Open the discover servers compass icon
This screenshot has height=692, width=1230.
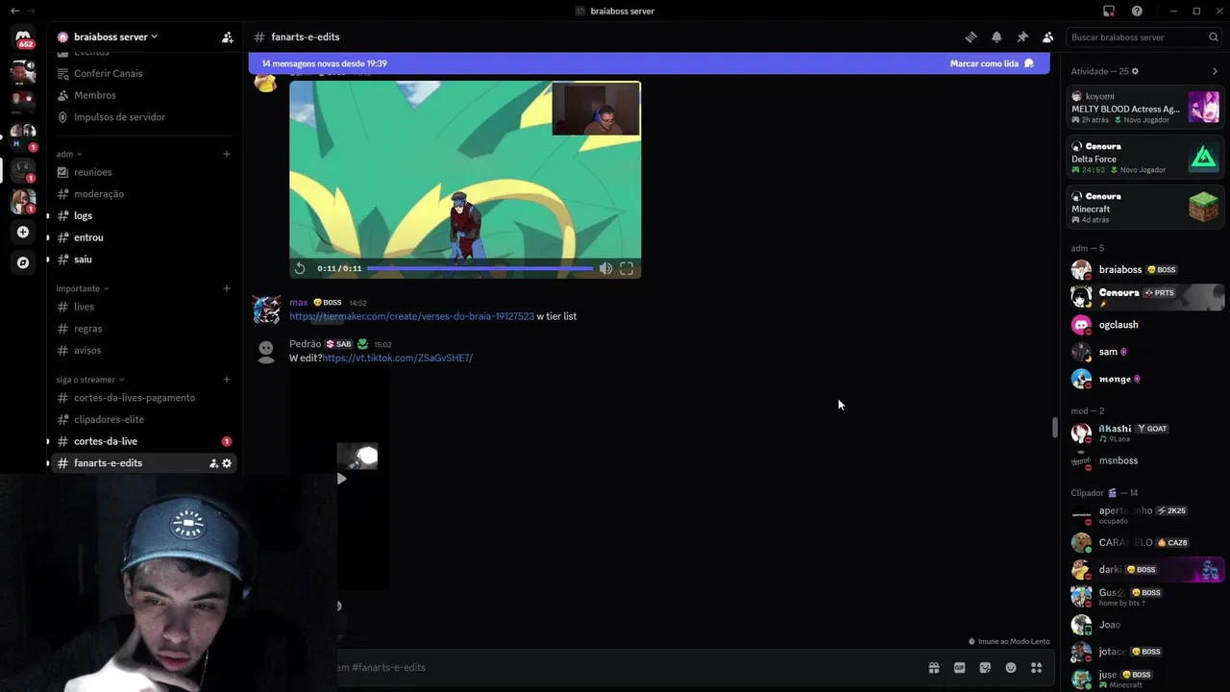23,262
